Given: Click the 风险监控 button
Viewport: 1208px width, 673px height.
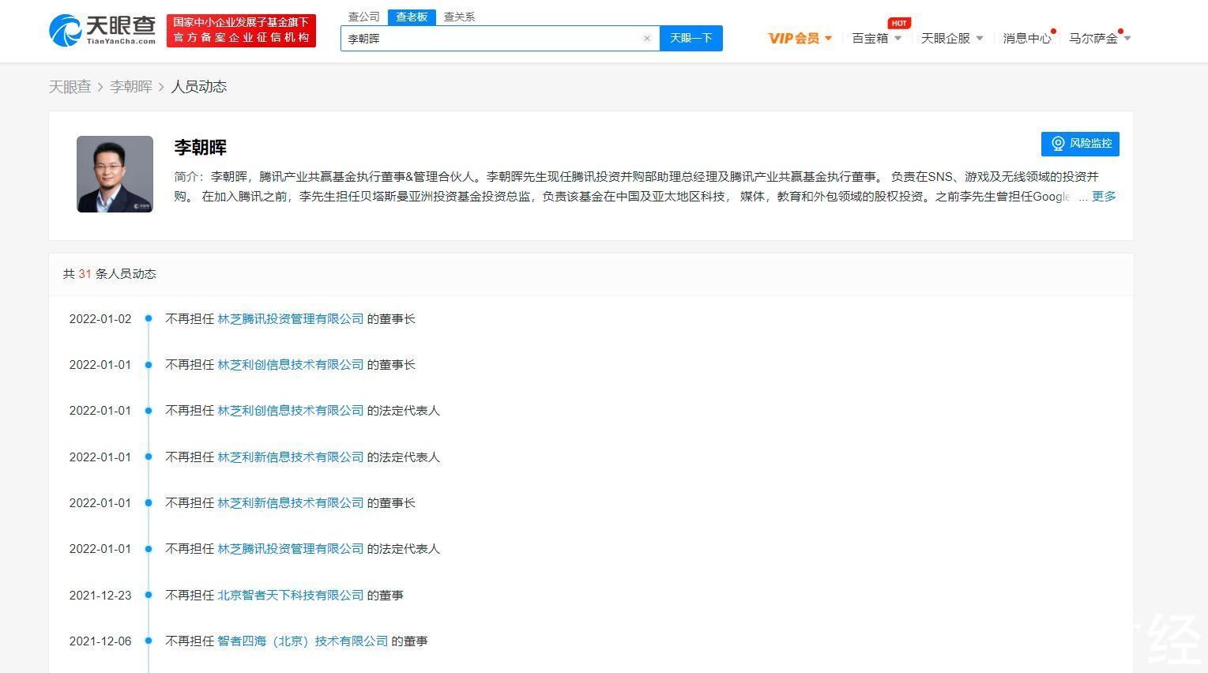Looking at the screenshot, I should [x=1080, y=144].
